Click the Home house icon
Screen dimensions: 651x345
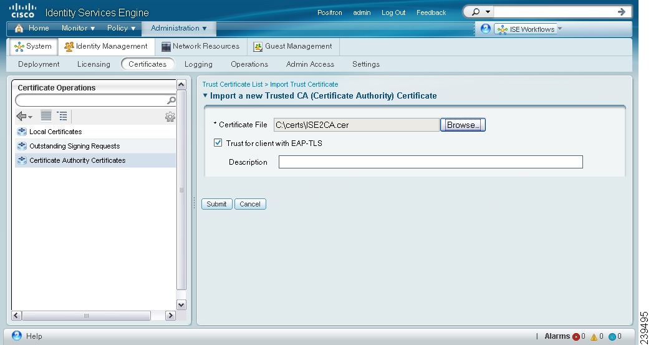19,28
